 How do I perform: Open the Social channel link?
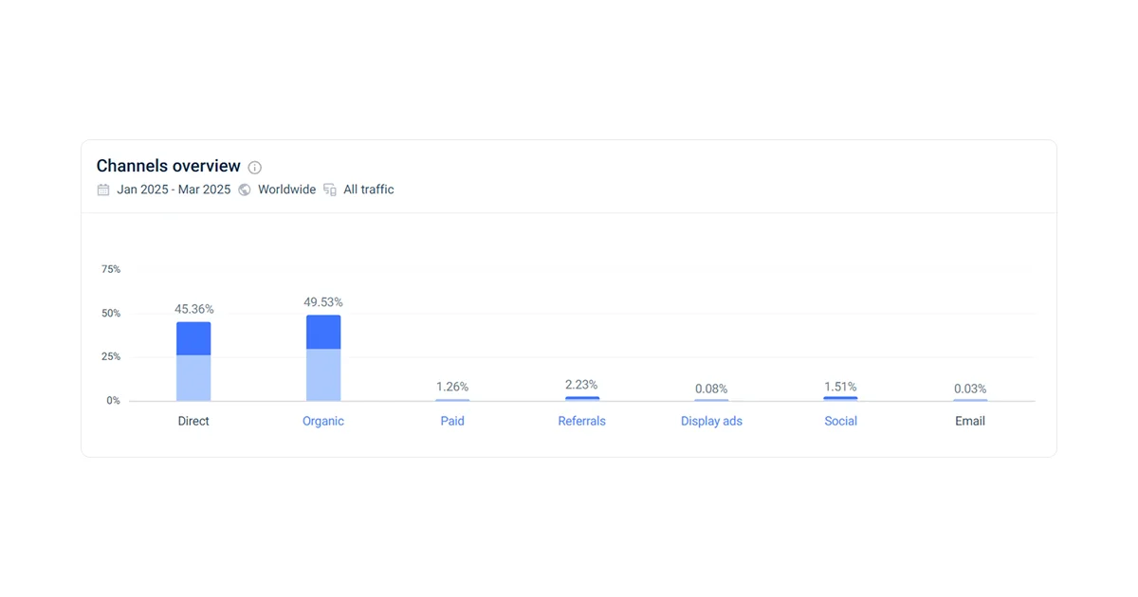841,421
